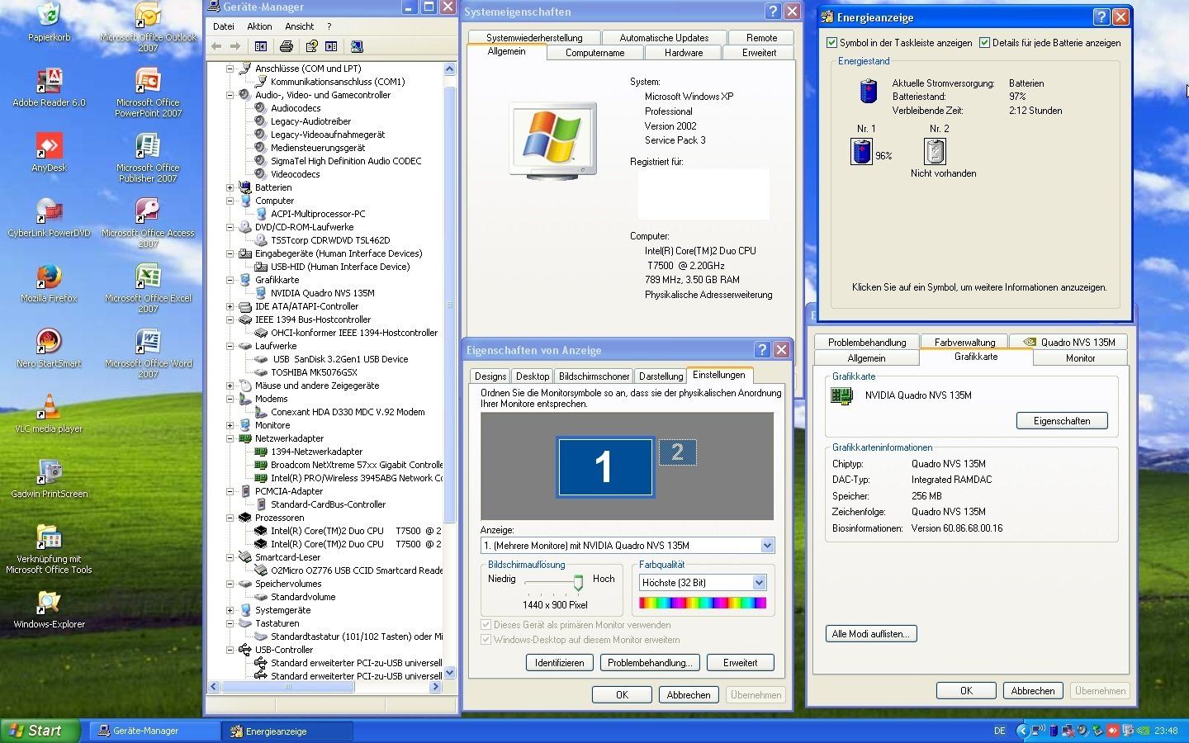Viewport: 1189px width, 743px height.
Task: Select monitor 1 in display arrangement
Action: [605, 467]
